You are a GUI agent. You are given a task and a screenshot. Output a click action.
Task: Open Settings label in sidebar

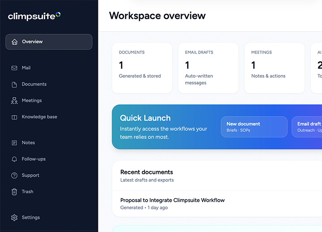click(31, 217)
